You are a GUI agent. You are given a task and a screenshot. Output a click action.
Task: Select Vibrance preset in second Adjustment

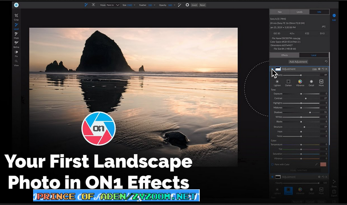[300, 191]
